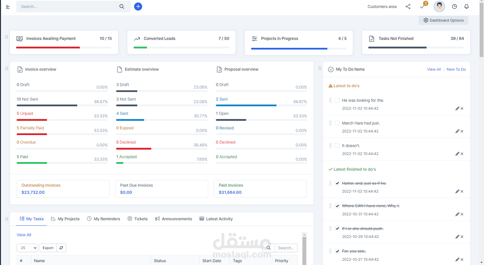Viewport: 484px width, 265px height.
Task: Open the entries-per-page dropdown showing 25
Action: 27,248
